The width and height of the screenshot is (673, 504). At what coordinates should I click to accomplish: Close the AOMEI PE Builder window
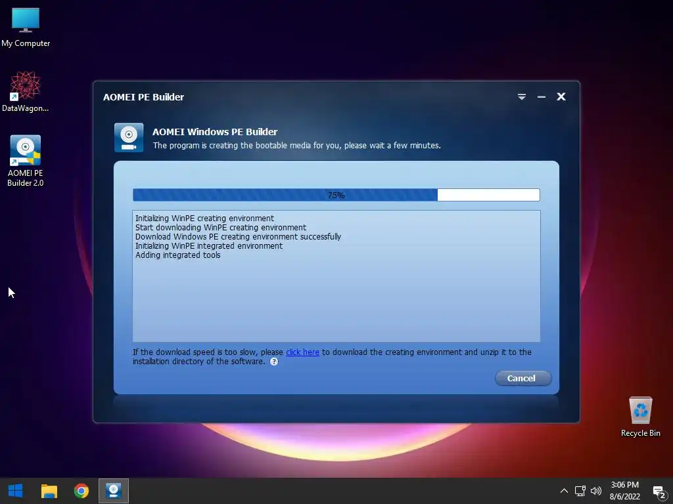[561, 96]
